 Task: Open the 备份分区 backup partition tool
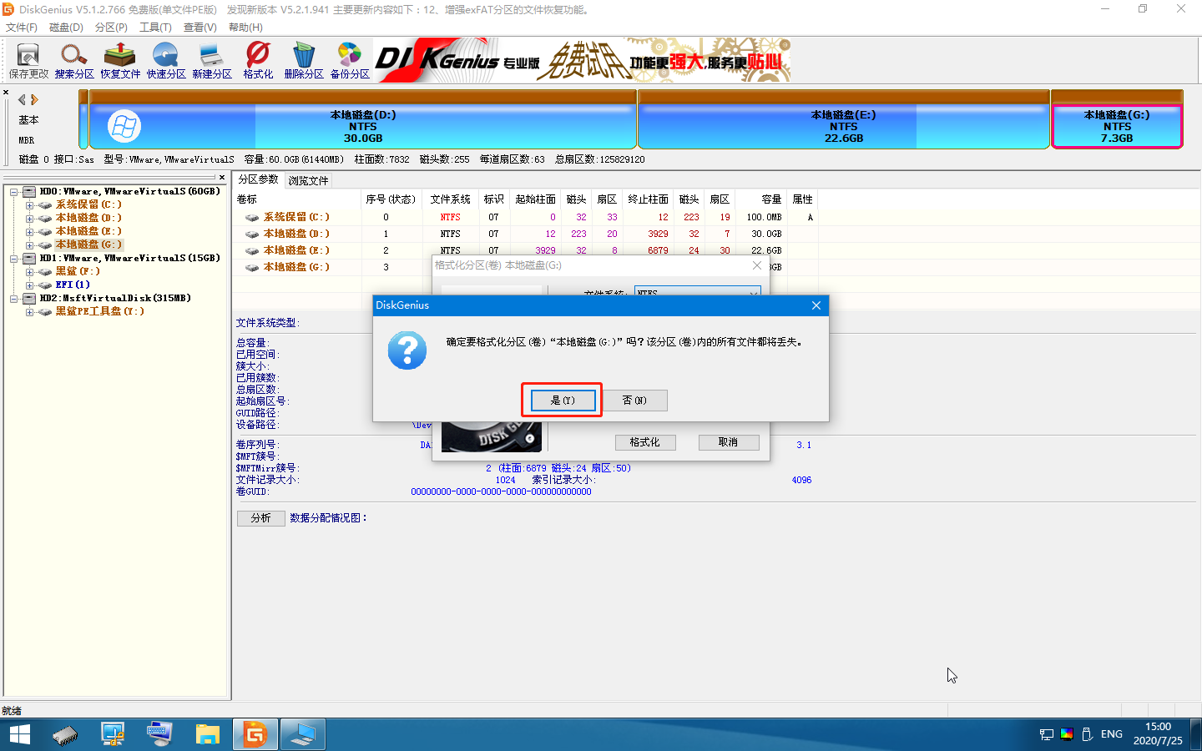350,61
